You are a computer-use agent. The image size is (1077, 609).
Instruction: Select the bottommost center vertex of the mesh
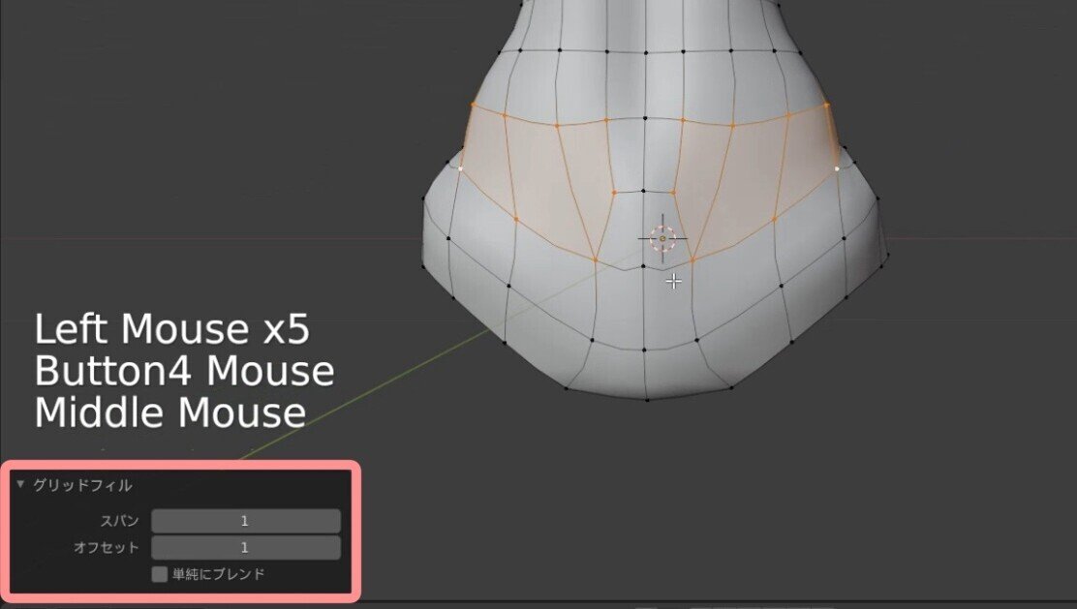pyautogui.click(x=646, y=399)
